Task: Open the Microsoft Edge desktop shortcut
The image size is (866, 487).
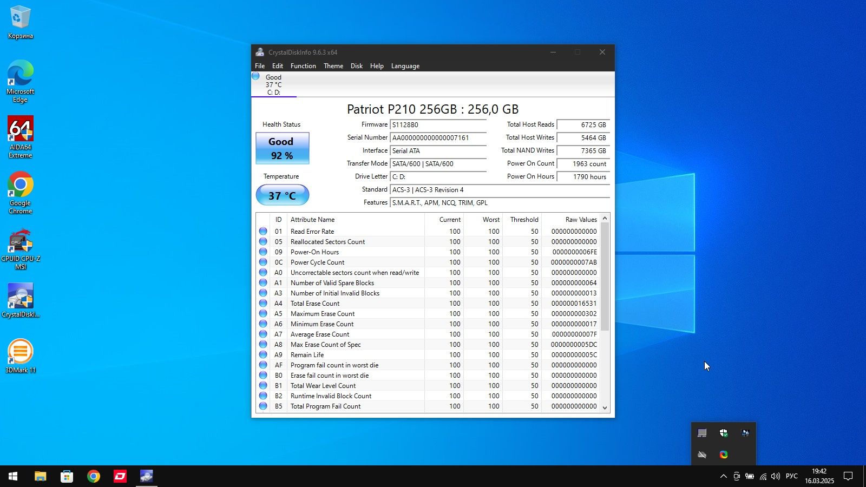Action: [20, 81]
